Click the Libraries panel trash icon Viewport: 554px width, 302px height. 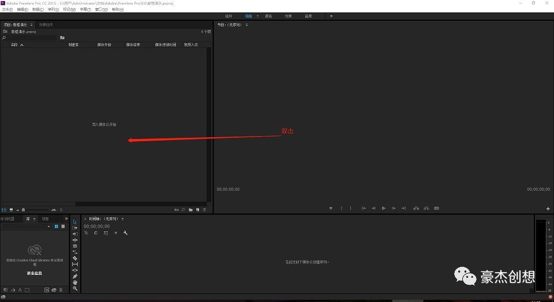point(61,290)
